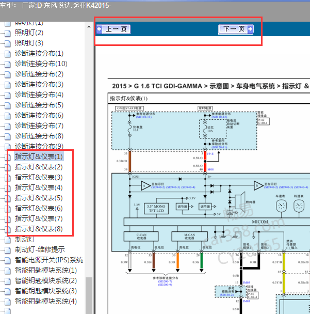Click the M08 connector label
The height and width of the screenshot is (314, 310).
210,169
